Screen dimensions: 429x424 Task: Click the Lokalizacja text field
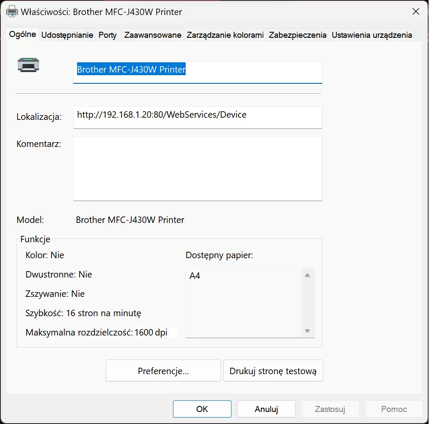pos(198,117)
